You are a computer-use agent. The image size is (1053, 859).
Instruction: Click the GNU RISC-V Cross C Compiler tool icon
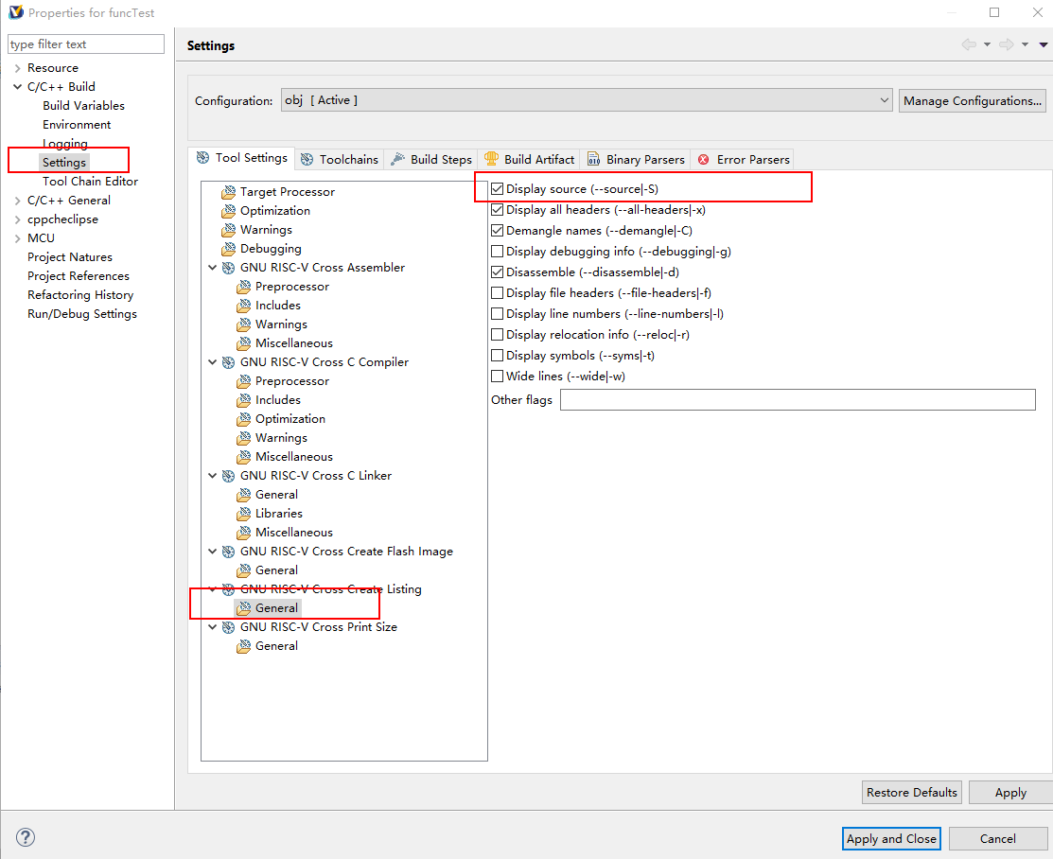229,362
